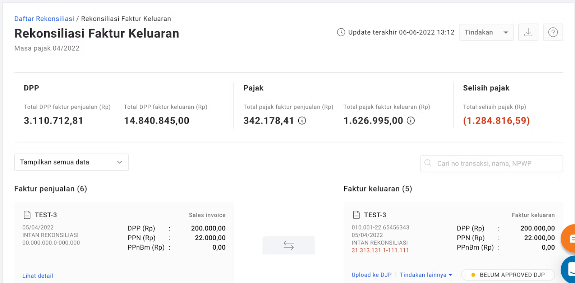Click the red NPWP 31.313.131.1-111.111
Viewport: 575px width, 283px height.
point(380,250)
